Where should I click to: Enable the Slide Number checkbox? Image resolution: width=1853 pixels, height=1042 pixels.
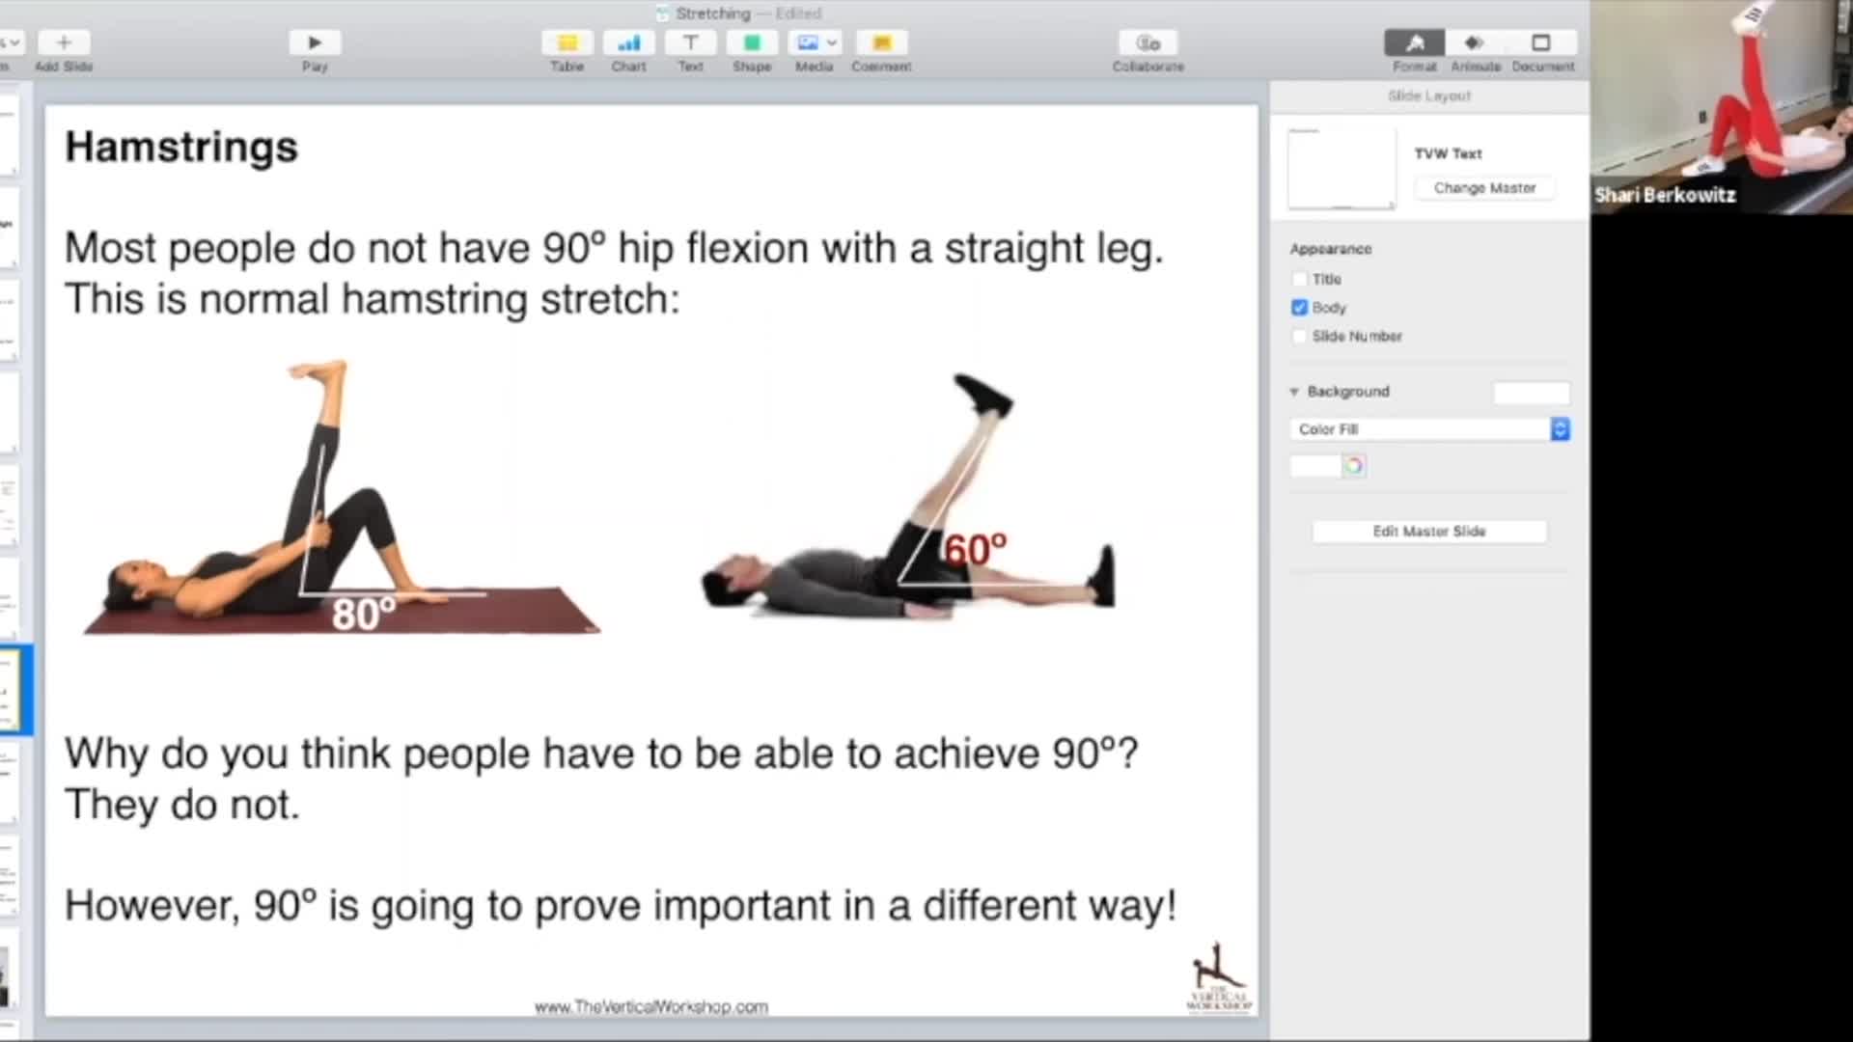tap(1299, 337)
